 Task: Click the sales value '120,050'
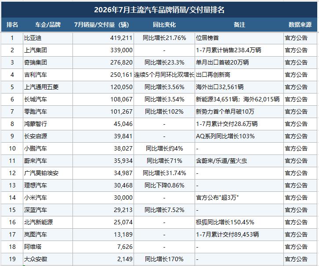coord(121,87)
